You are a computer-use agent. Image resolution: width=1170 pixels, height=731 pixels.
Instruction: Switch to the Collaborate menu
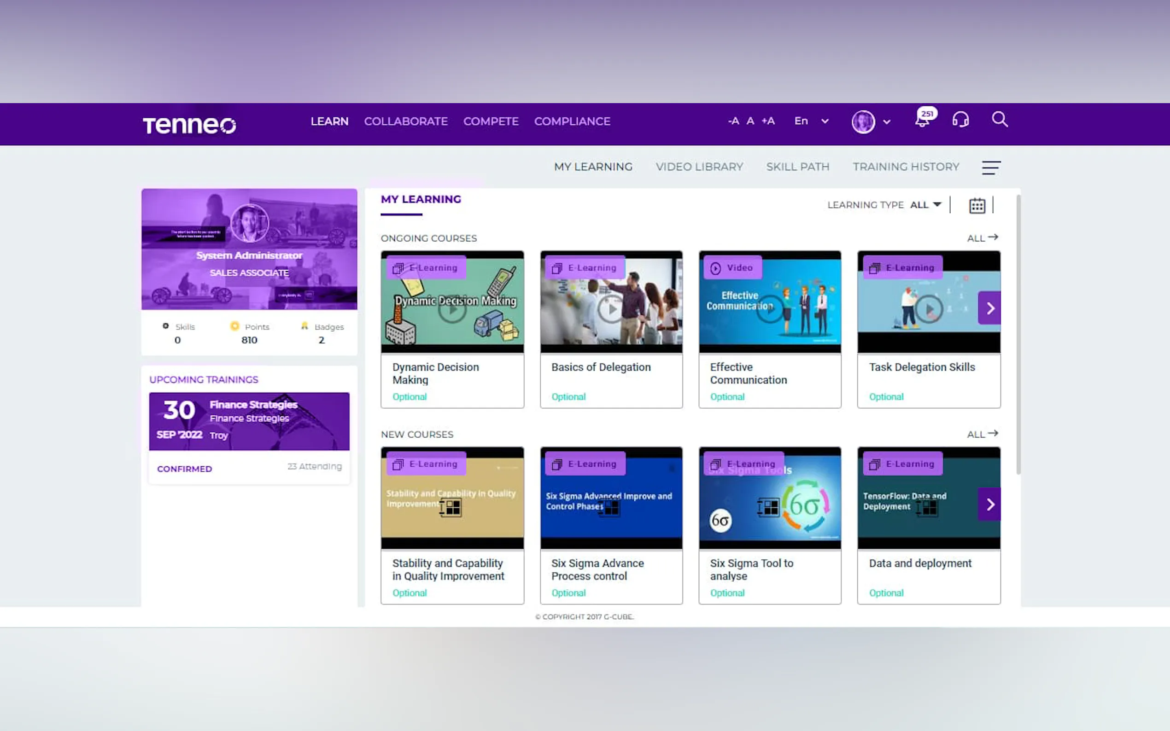pyautogui.click(x=405, y=122)
